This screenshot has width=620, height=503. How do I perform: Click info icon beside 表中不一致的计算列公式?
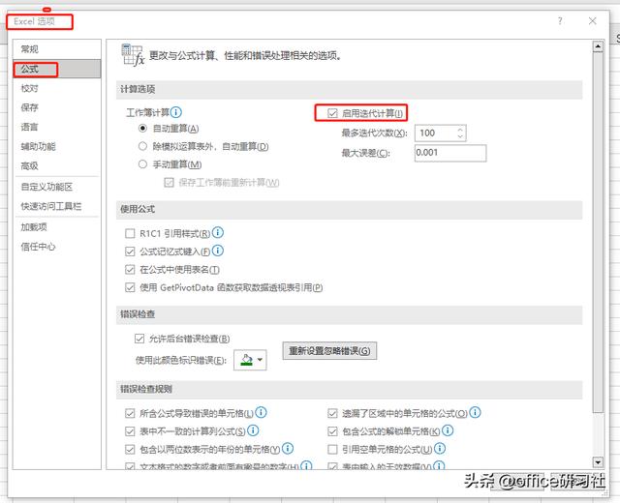coord(253,430)
